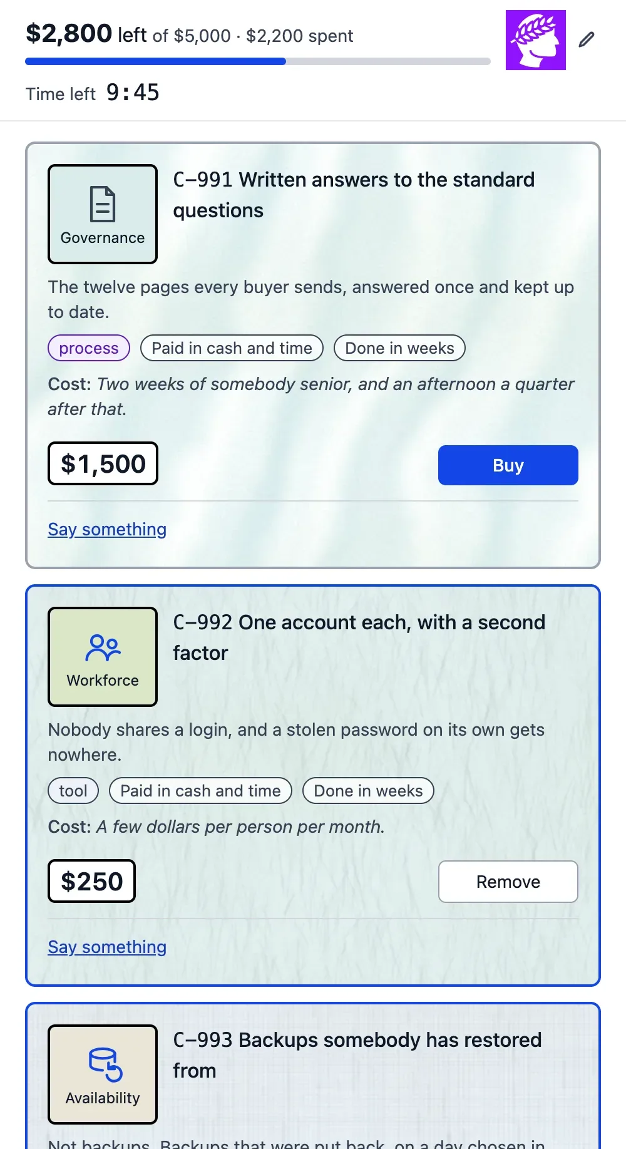Open the purple laurel-head avatar

[x=536, y=40]
